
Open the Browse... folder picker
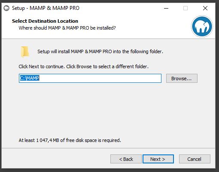click(182, 78)
